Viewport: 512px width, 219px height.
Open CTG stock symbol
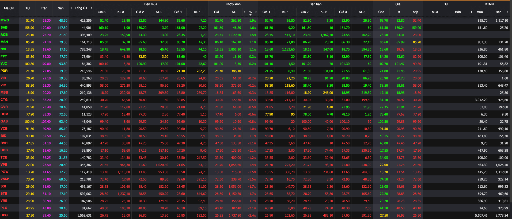point(4,100)
